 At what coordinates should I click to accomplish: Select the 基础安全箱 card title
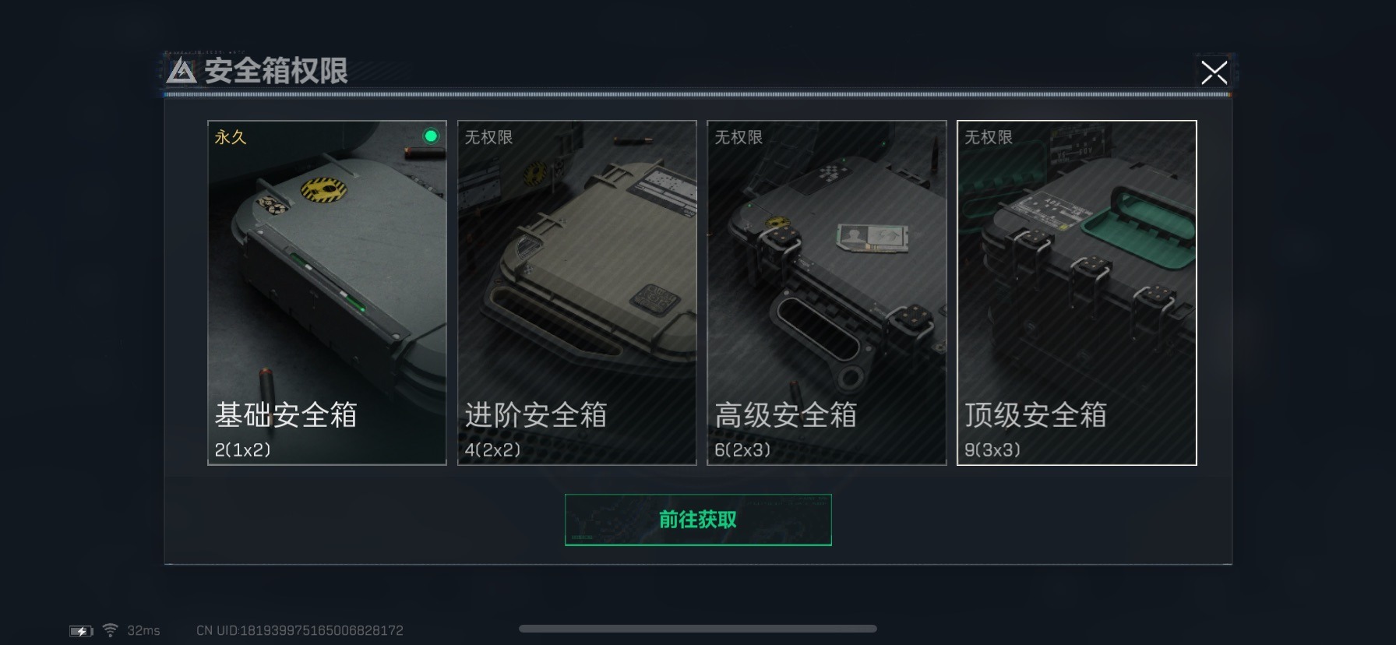pyautogui.click(x=286, y=415)
